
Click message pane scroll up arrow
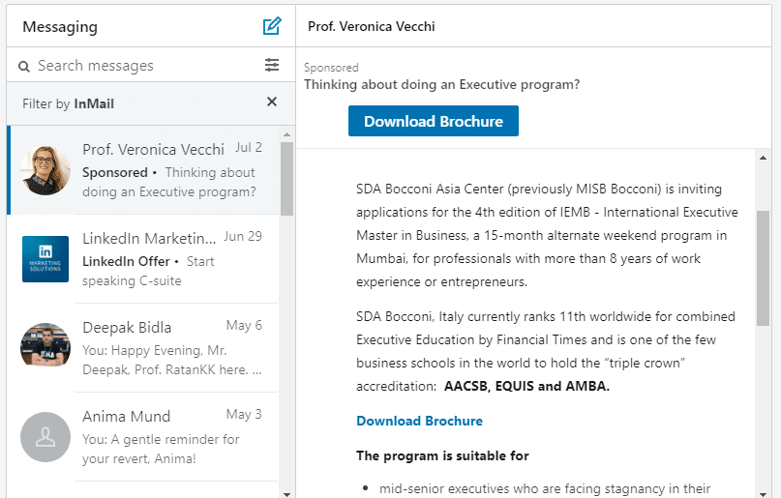pos(763,158)
